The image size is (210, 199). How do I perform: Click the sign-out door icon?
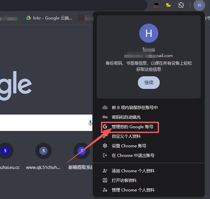tap(105, 155)
